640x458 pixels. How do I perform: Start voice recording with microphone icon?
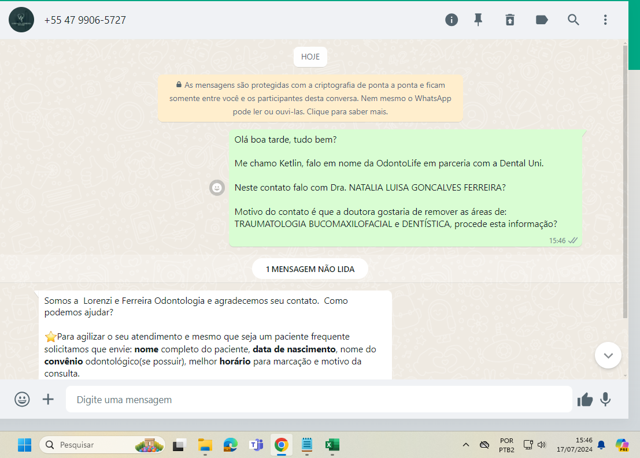coord(605,399)
